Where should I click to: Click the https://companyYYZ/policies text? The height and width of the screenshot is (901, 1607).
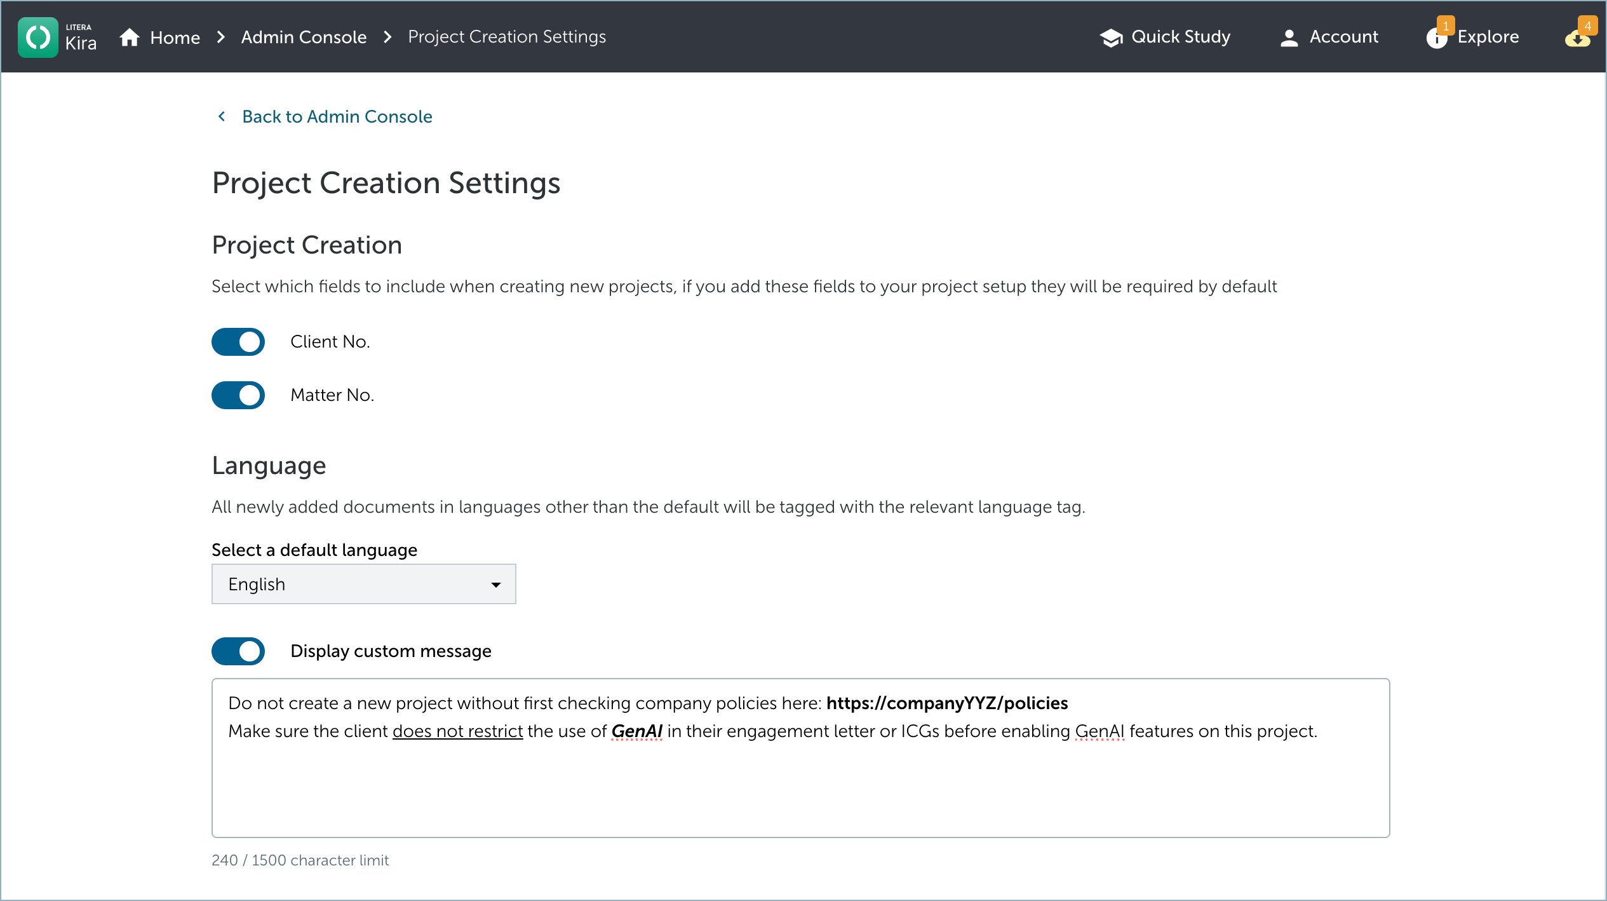(947, 703)
